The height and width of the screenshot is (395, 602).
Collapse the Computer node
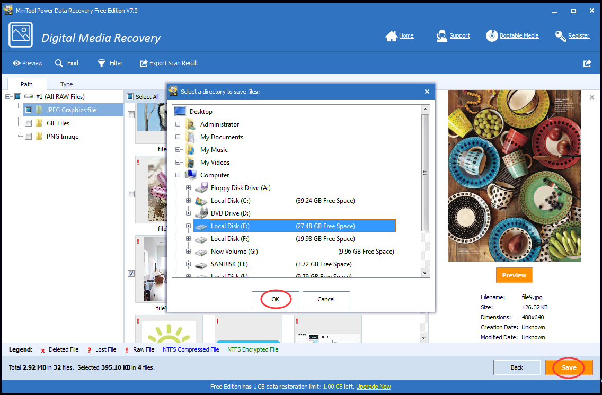coord(178,175)
